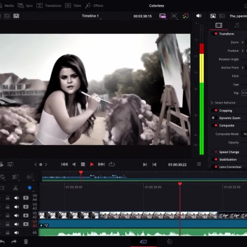247x247 pixels.
Task: Turn off the Stabilization toggle
Action: 216,159
